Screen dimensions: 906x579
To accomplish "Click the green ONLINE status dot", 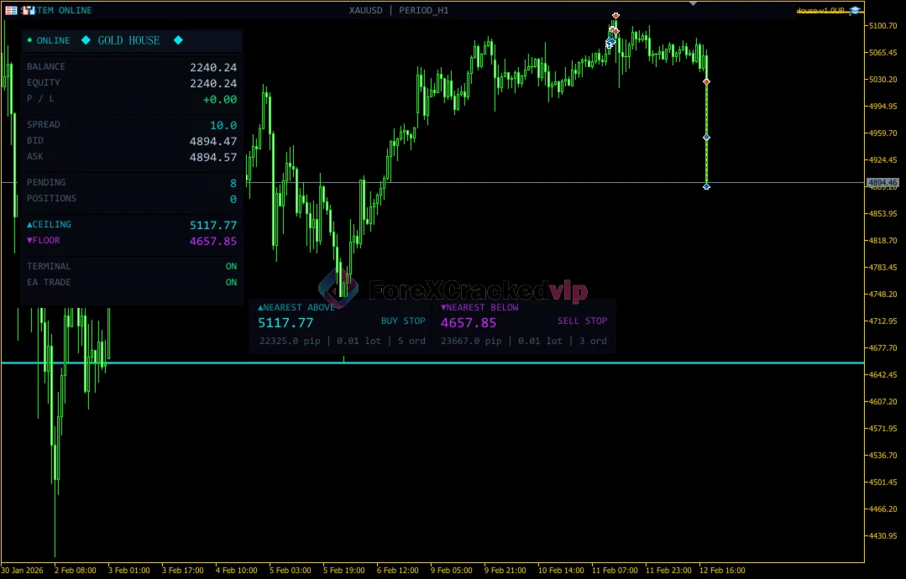I will [x=29, y=40].
